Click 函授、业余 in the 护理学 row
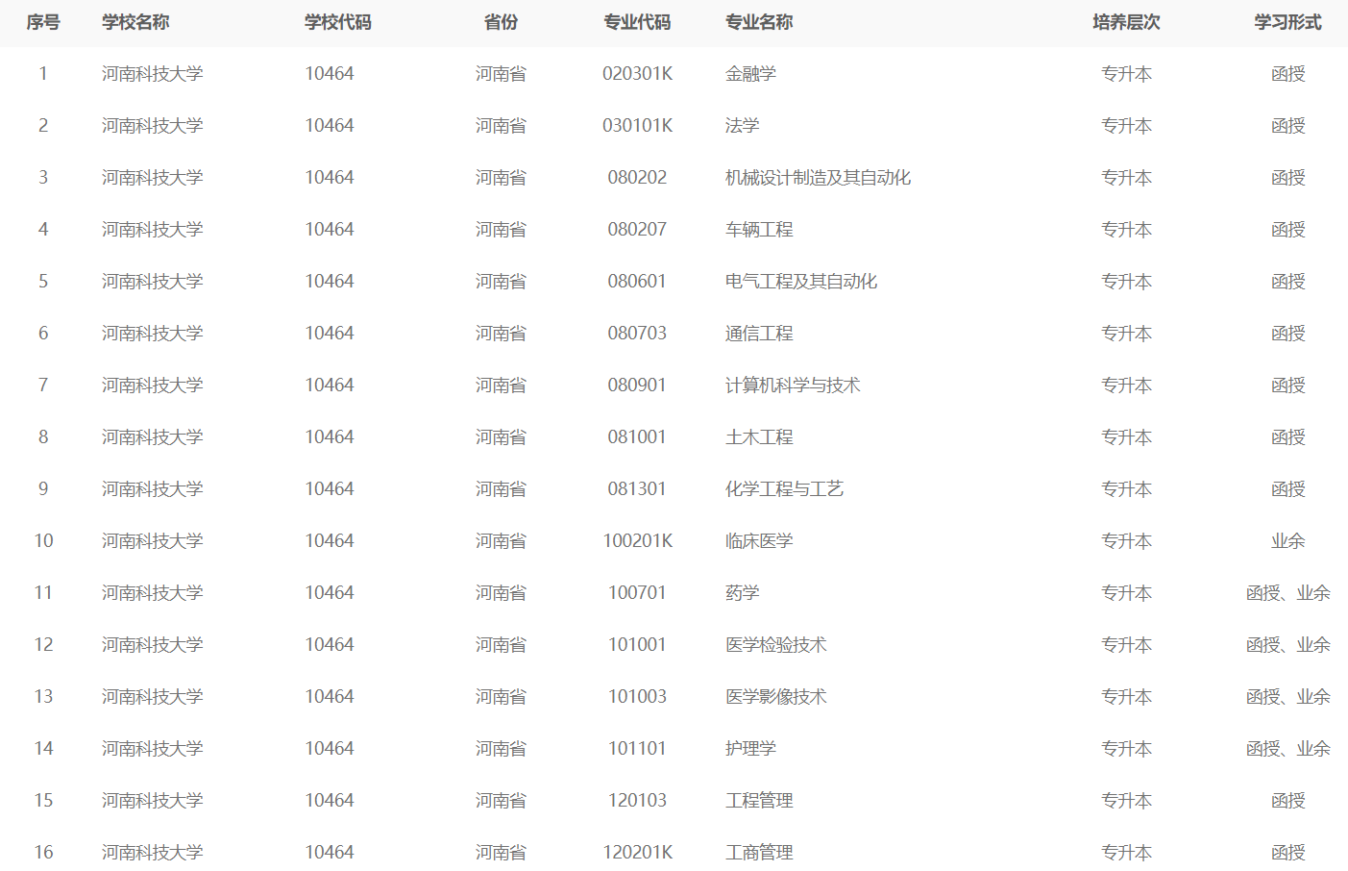 pyautogui.click(x=1287, y=749)
